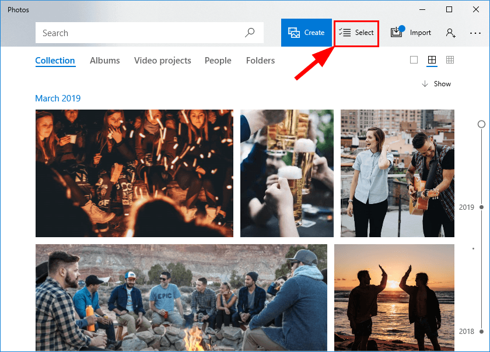Screen dimensions: 490x352
Task: Open the desert campfire group photo
Action: pos(181,298)
